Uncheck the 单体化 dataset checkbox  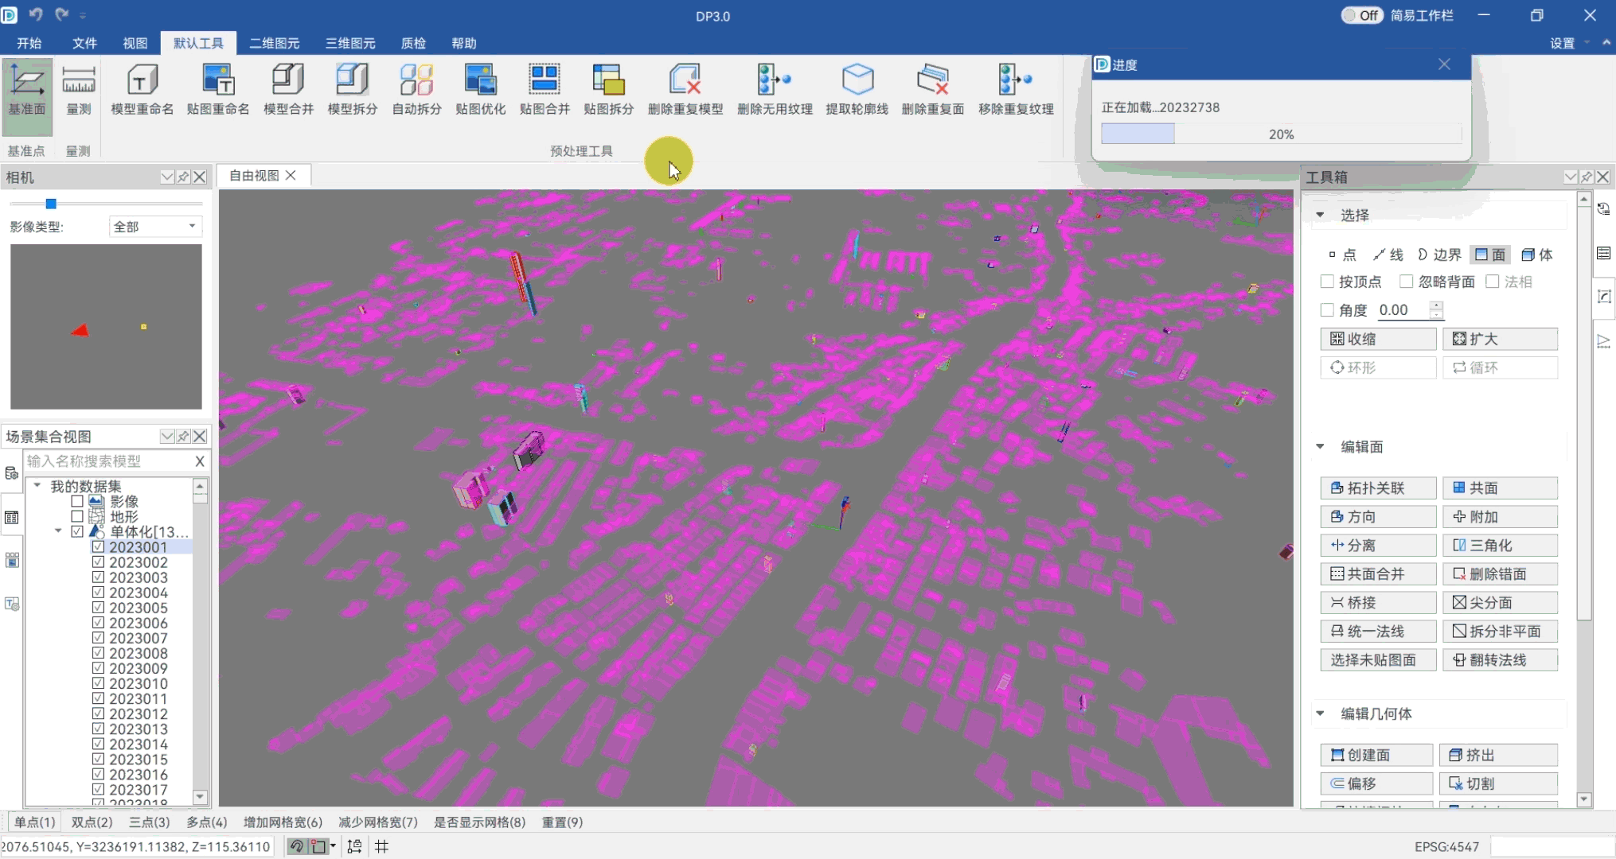pyautogui.click(x=77, y=531)
